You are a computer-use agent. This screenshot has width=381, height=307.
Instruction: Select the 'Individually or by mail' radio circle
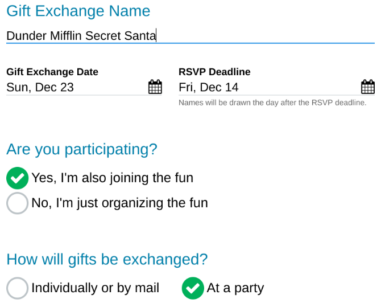[x=17, y=288]
